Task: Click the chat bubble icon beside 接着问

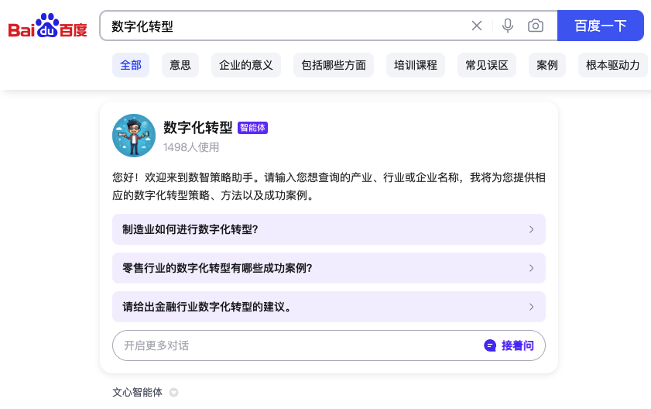Action: pyautogui.click(x=490, y=345)
